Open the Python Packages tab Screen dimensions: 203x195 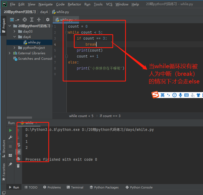tap(104, 187)
